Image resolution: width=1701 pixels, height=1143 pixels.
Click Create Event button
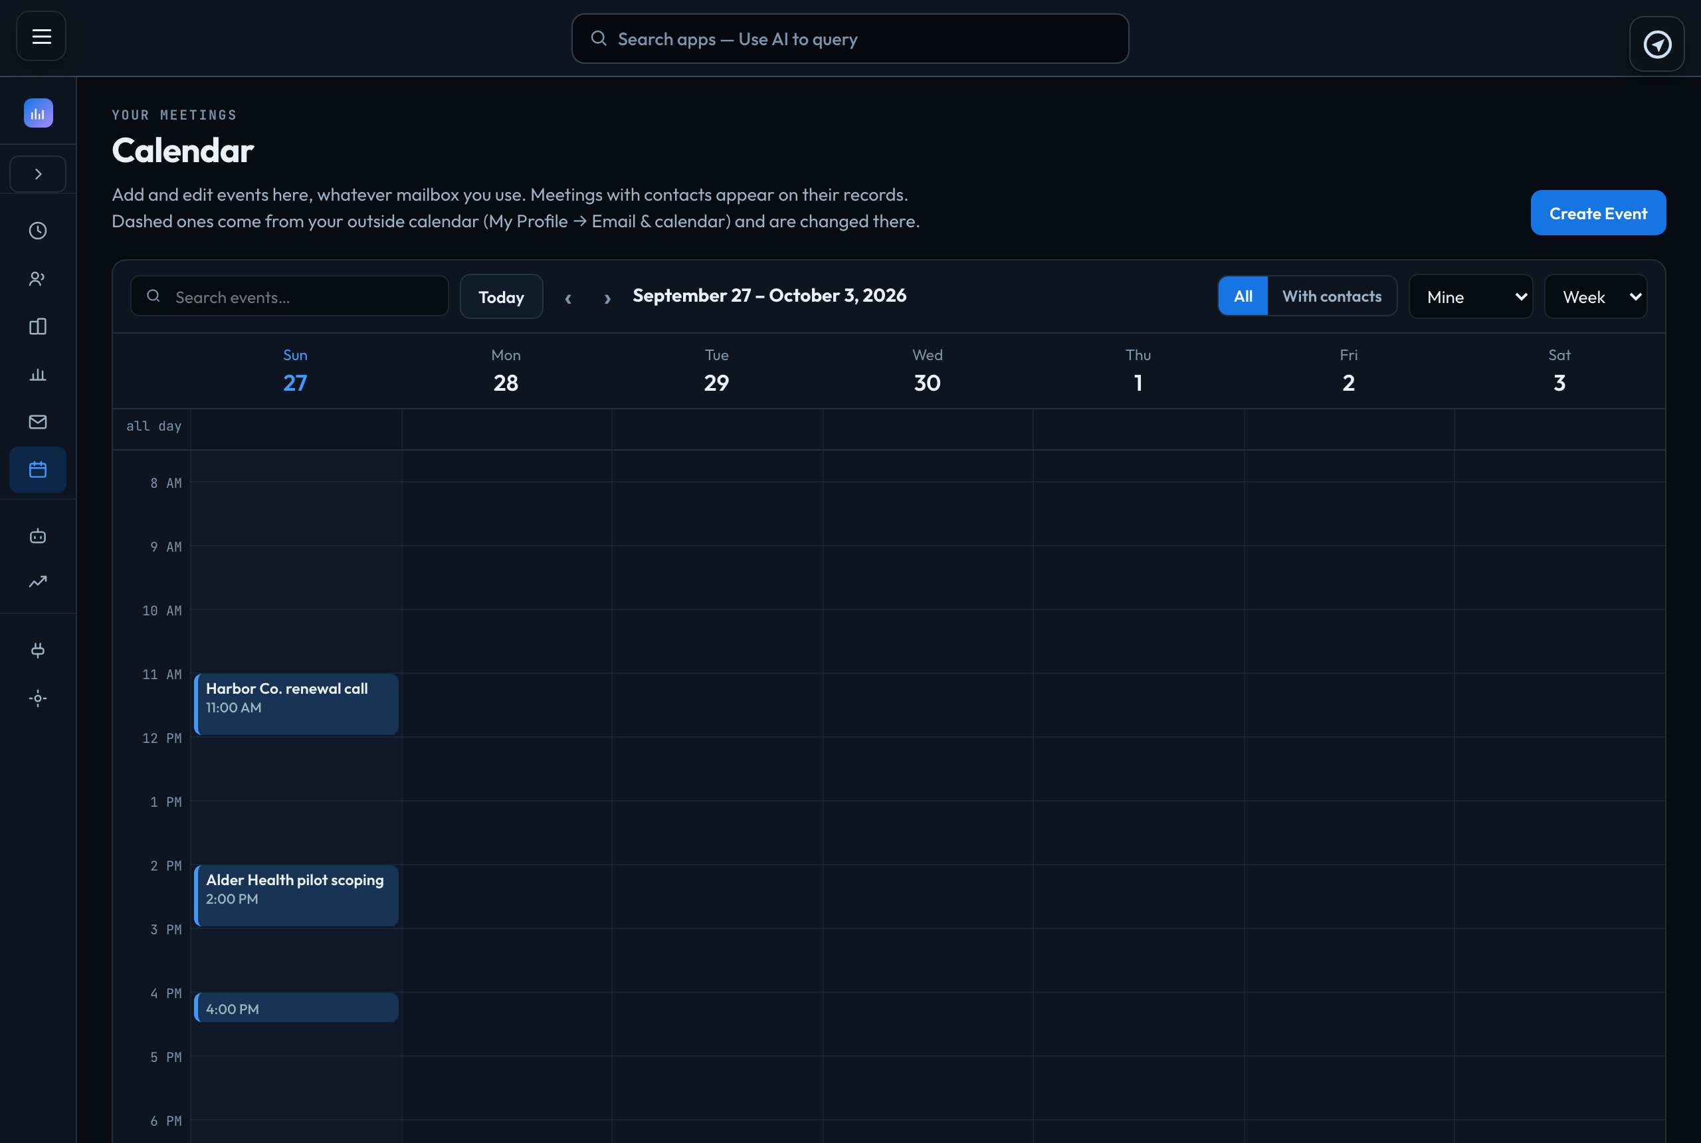1597,213
